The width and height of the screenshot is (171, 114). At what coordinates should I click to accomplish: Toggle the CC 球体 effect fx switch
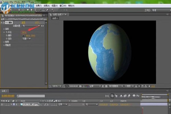click(4, 23)
